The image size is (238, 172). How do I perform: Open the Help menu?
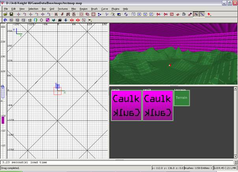[125, 9]
